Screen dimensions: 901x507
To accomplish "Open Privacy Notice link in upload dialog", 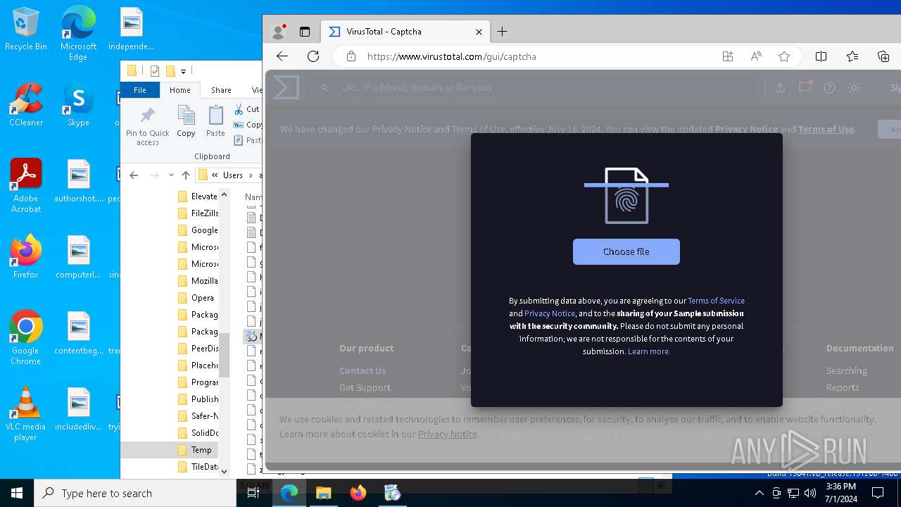I will [550, 313].
